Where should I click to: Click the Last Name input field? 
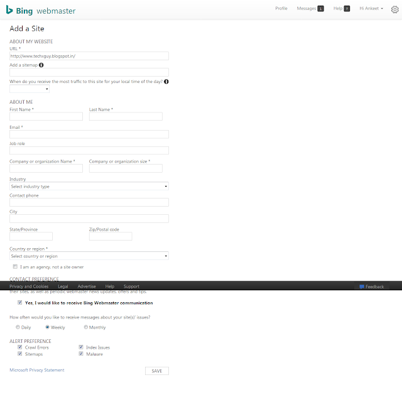[x=126, y=116]
